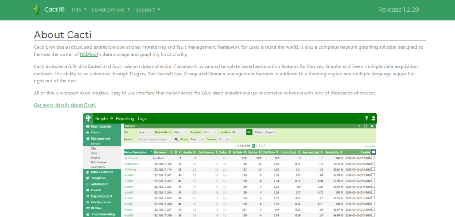Check the vhost01 row checkbox
The height and width of the screenshot is (217, 455).
[x=373, y=175]
